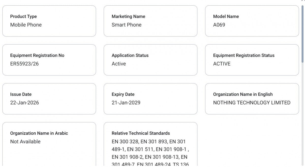
Task: Click the Product Type card
Action: pos(49,21)
